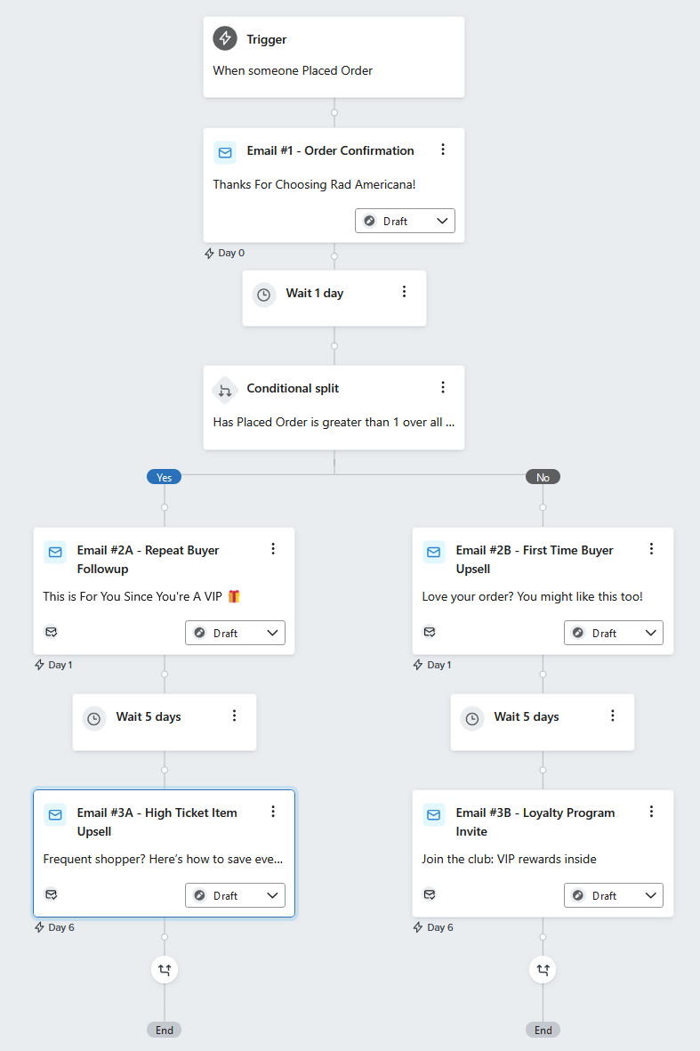Viewport: 700px width, 1051px height.
Task: Open three-dot menu on Email #2A card
Action: coord(273,549)
